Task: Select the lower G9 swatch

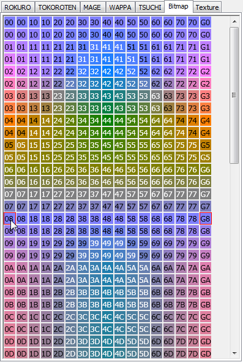Action: pos(205,255)
